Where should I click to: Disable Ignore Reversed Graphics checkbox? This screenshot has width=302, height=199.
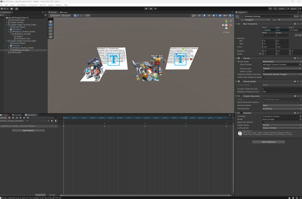click(x=263, y=102)
